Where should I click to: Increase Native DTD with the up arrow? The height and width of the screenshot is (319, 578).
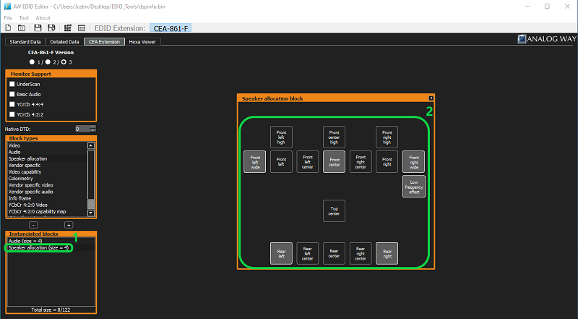coord(93,127)
